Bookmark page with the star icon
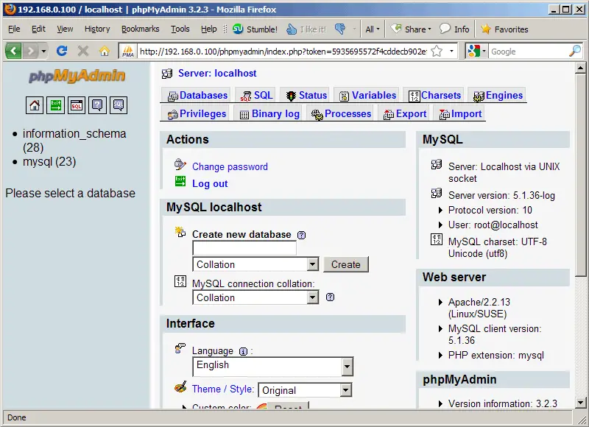Viewport: 589px width, 427px height. 437,51
